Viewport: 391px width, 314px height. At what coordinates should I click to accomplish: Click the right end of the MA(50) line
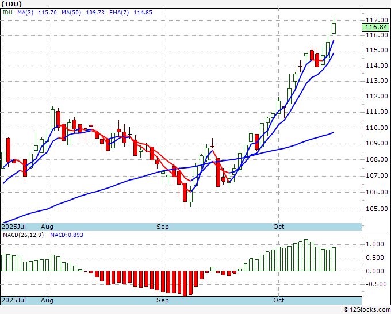coord(333,133)
